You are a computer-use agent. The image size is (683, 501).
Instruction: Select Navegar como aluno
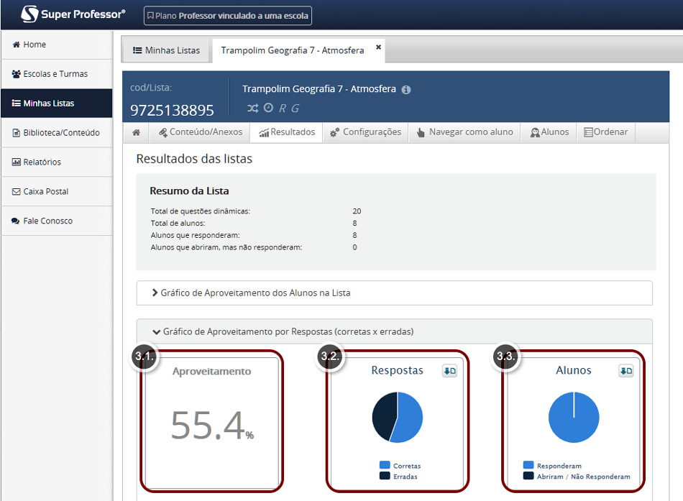tap(464, 132)
